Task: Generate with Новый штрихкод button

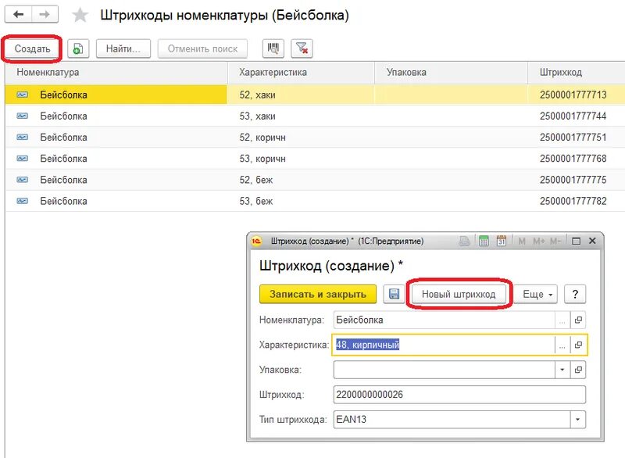Action: click(x=459, y=294)
